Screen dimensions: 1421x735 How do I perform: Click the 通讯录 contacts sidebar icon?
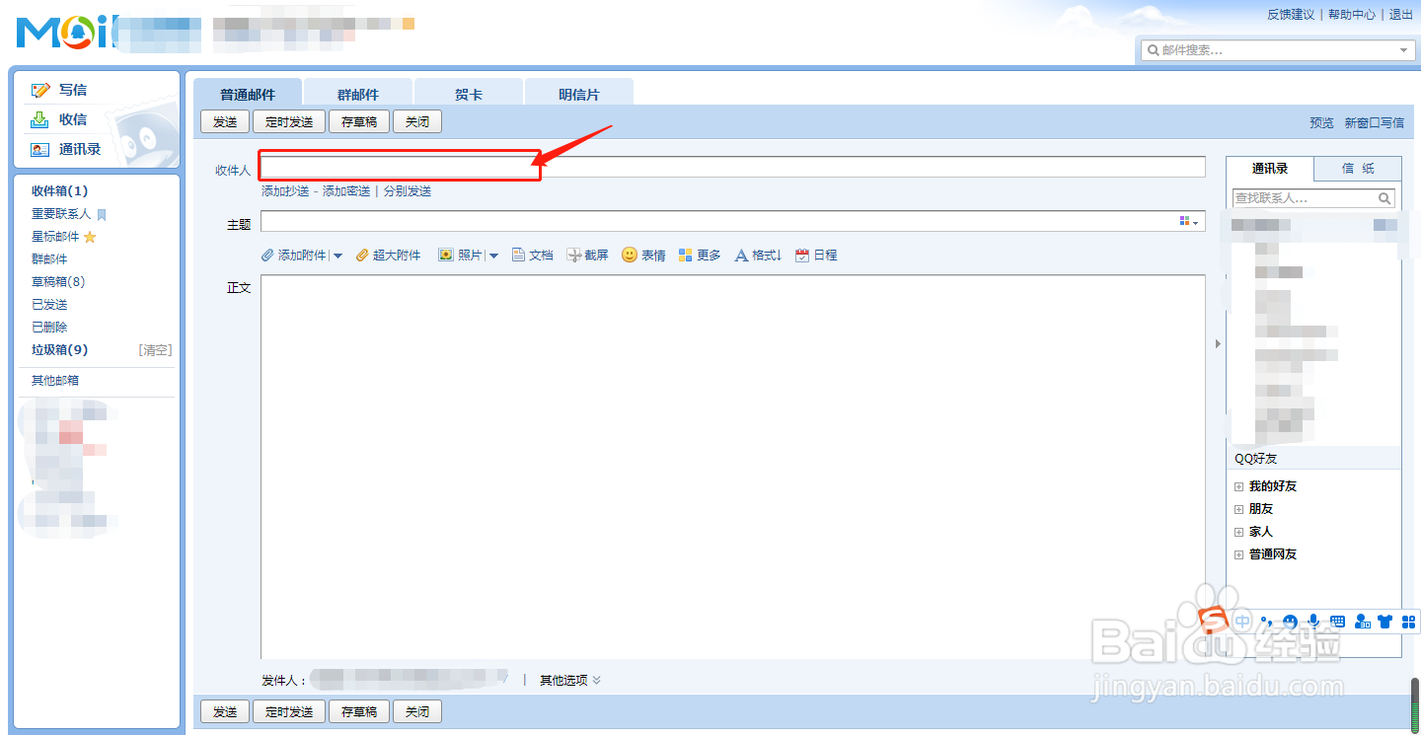coord(38,149)
